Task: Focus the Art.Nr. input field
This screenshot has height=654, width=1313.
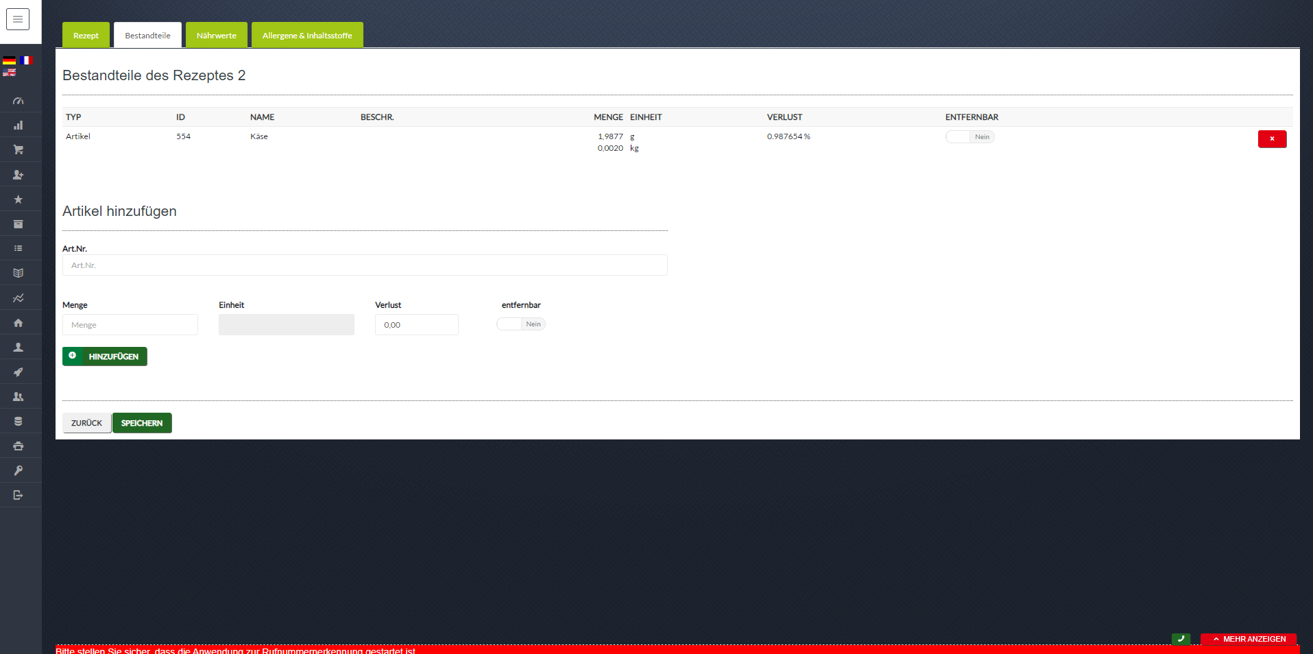Action: (x=365, y=265)
